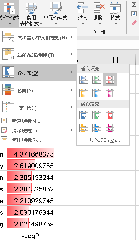This screenshot has width=139, height=240.
Task: Select cell with value 2.030176344
Action: pos(31,211)
